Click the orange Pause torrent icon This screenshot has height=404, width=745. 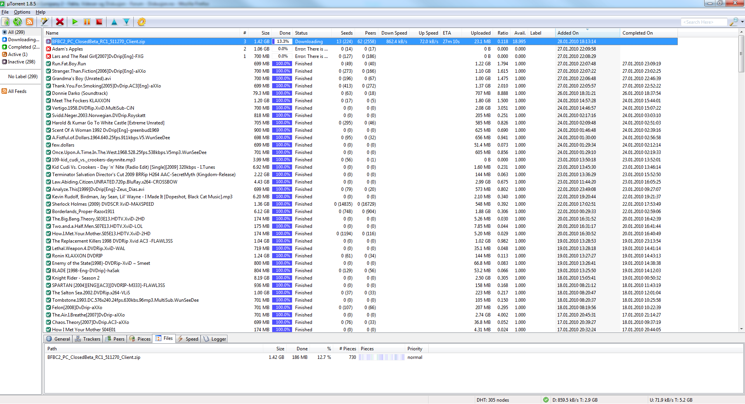pos(87,22)
